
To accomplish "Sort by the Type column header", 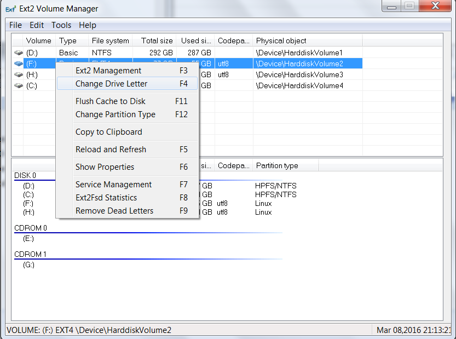I will pyautogui.click(x=72, y=41).
